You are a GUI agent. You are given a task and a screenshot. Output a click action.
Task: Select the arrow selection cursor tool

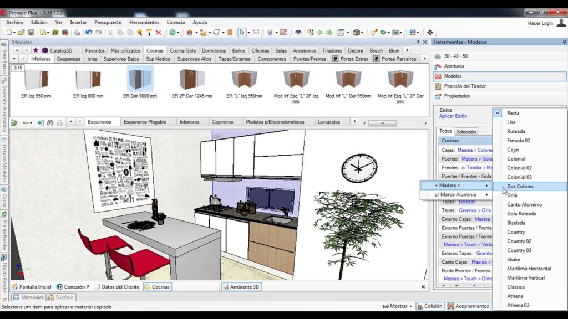click(241, 33)
